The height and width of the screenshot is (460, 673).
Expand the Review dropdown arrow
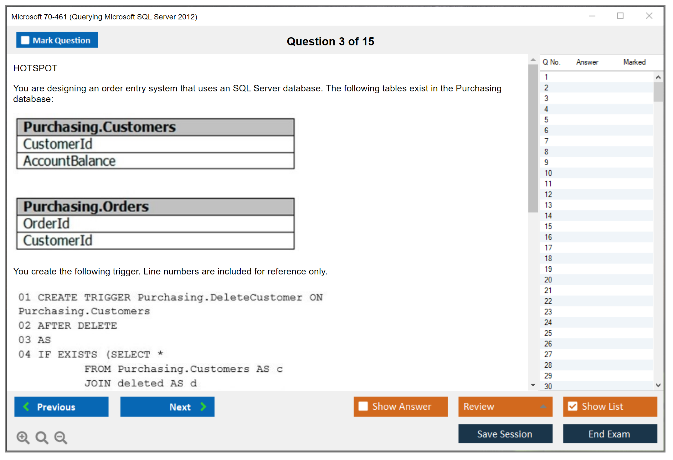(543, 406)
